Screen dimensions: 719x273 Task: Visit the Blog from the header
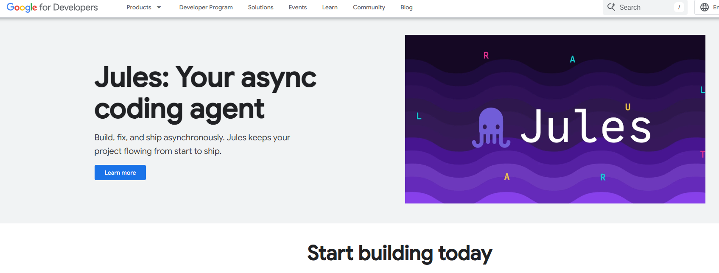pyautogui.click(x=406, y=8)
